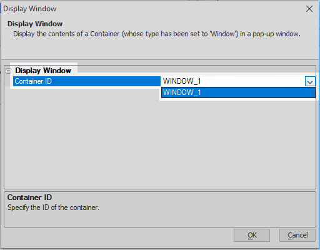Click the OK button
Screen dimensions: 320x250
pos(252,235)
